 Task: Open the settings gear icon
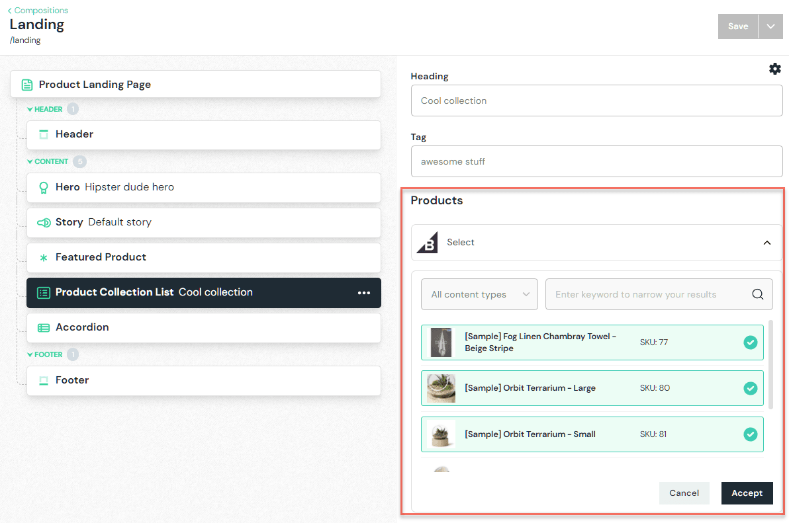pyautogui.click(x=775, y=68)
